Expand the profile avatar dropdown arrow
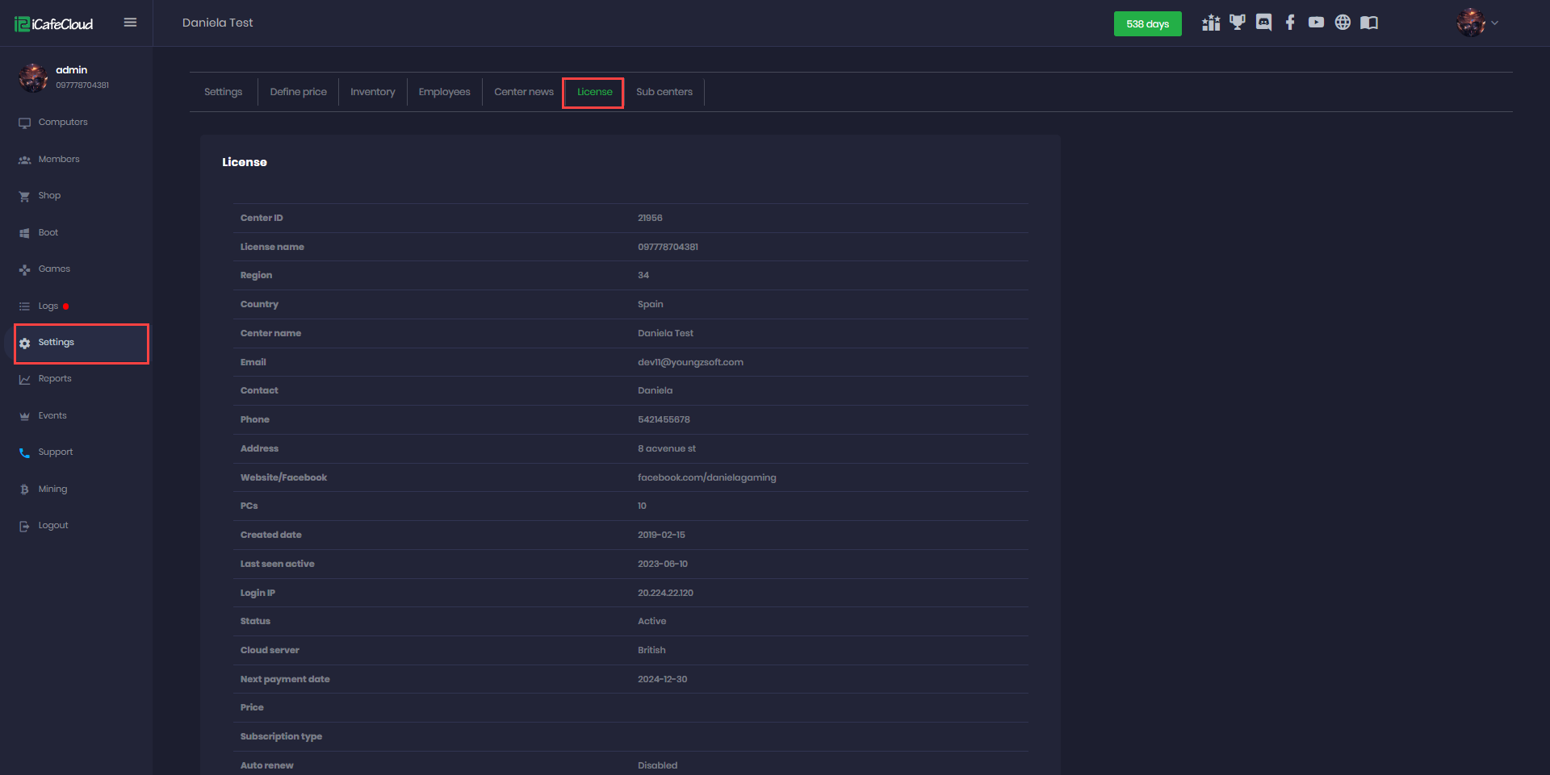This screenshot has width=1550, height=775. tap(1495, 23)
